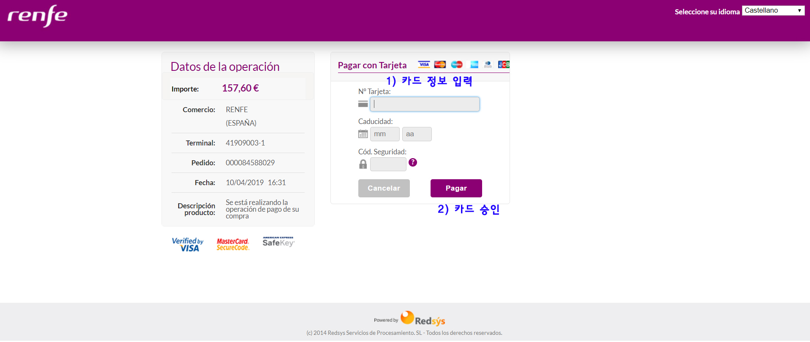This screenshot has width=810, height=342.
Task: Click the Seleccione su idioma label
Action: [707, 12]
